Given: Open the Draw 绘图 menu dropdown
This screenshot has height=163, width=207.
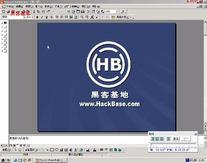Looking at the screenshot, I should click(7, 150).
